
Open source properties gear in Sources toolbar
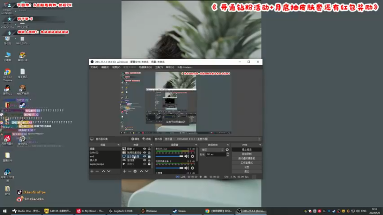click(x=135, y=172)
